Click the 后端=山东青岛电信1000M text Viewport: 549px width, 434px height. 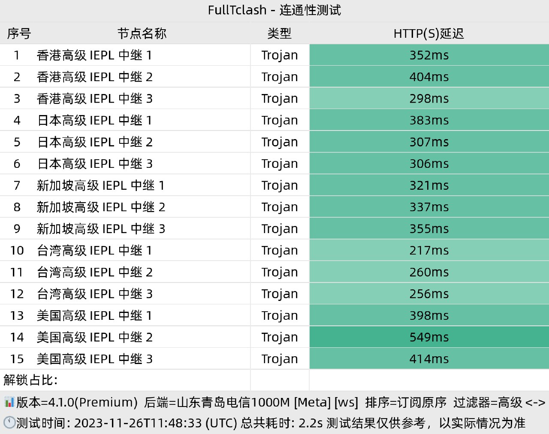point(217,402)
